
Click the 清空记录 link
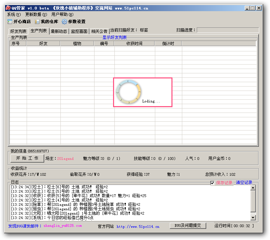244,183
